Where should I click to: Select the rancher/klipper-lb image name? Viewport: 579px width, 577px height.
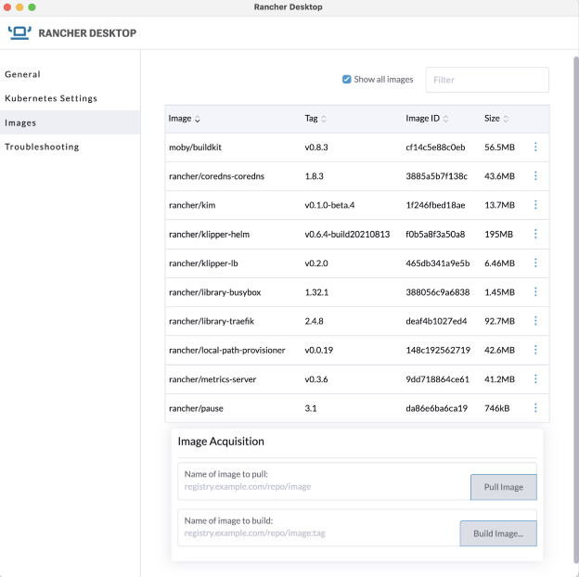pos(203,263)
